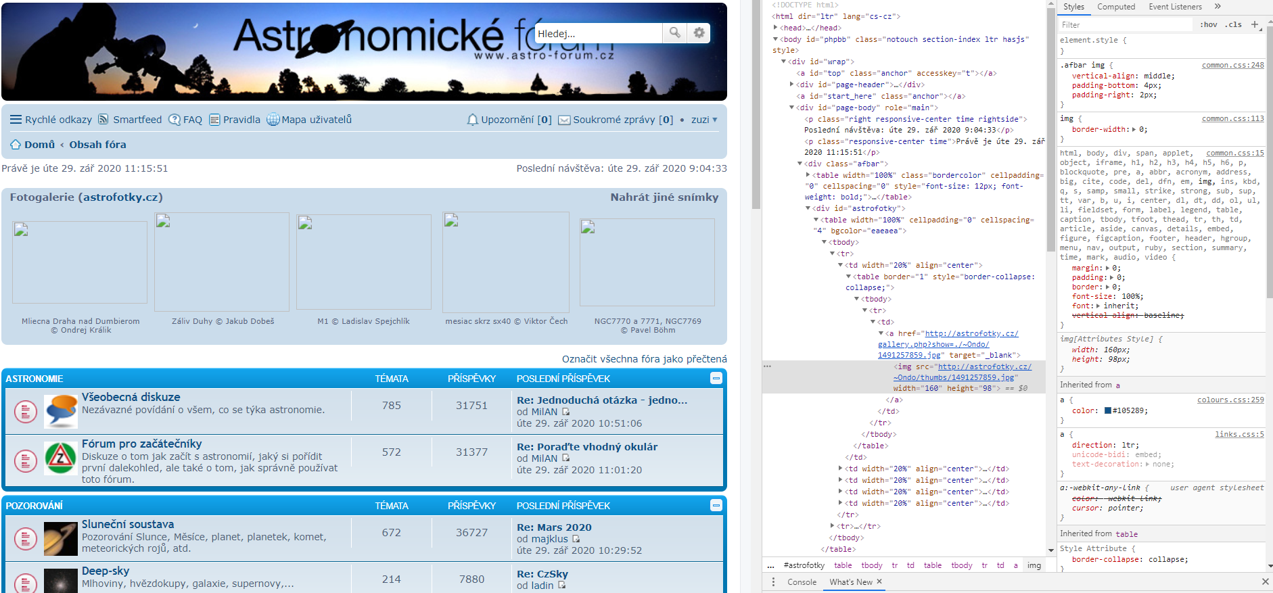This screenshot has width=1273, height=593.
Task: Toggle the .cls class editor
Action: pyautogui.click(x=1233, y=24)
